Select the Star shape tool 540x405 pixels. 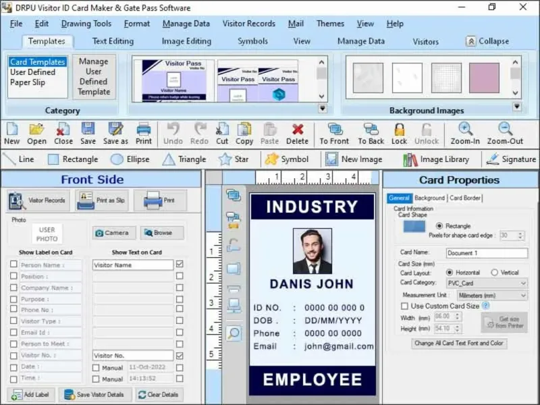pyautogui.click(x=234, y=159)
